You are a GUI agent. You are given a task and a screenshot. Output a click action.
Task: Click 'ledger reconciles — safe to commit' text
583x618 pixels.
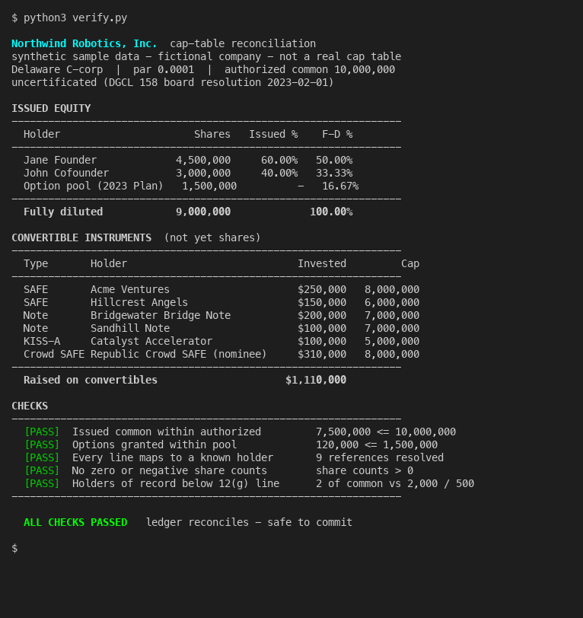[x=249, y=523]
